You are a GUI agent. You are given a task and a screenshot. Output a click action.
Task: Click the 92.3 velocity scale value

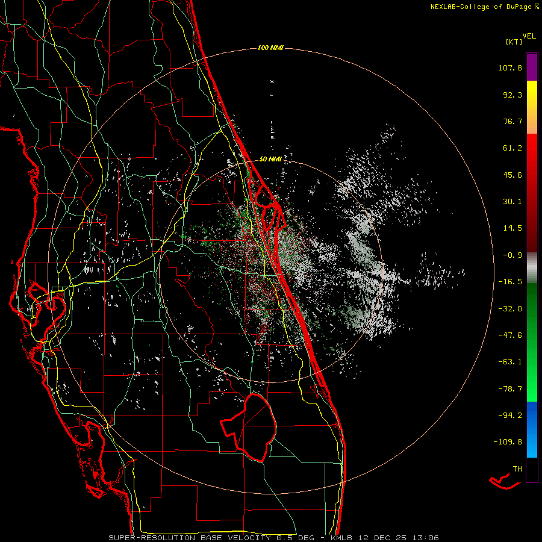tap(512, 95)
